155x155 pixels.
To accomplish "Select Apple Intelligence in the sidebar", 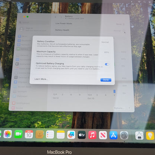I will 22,69.
